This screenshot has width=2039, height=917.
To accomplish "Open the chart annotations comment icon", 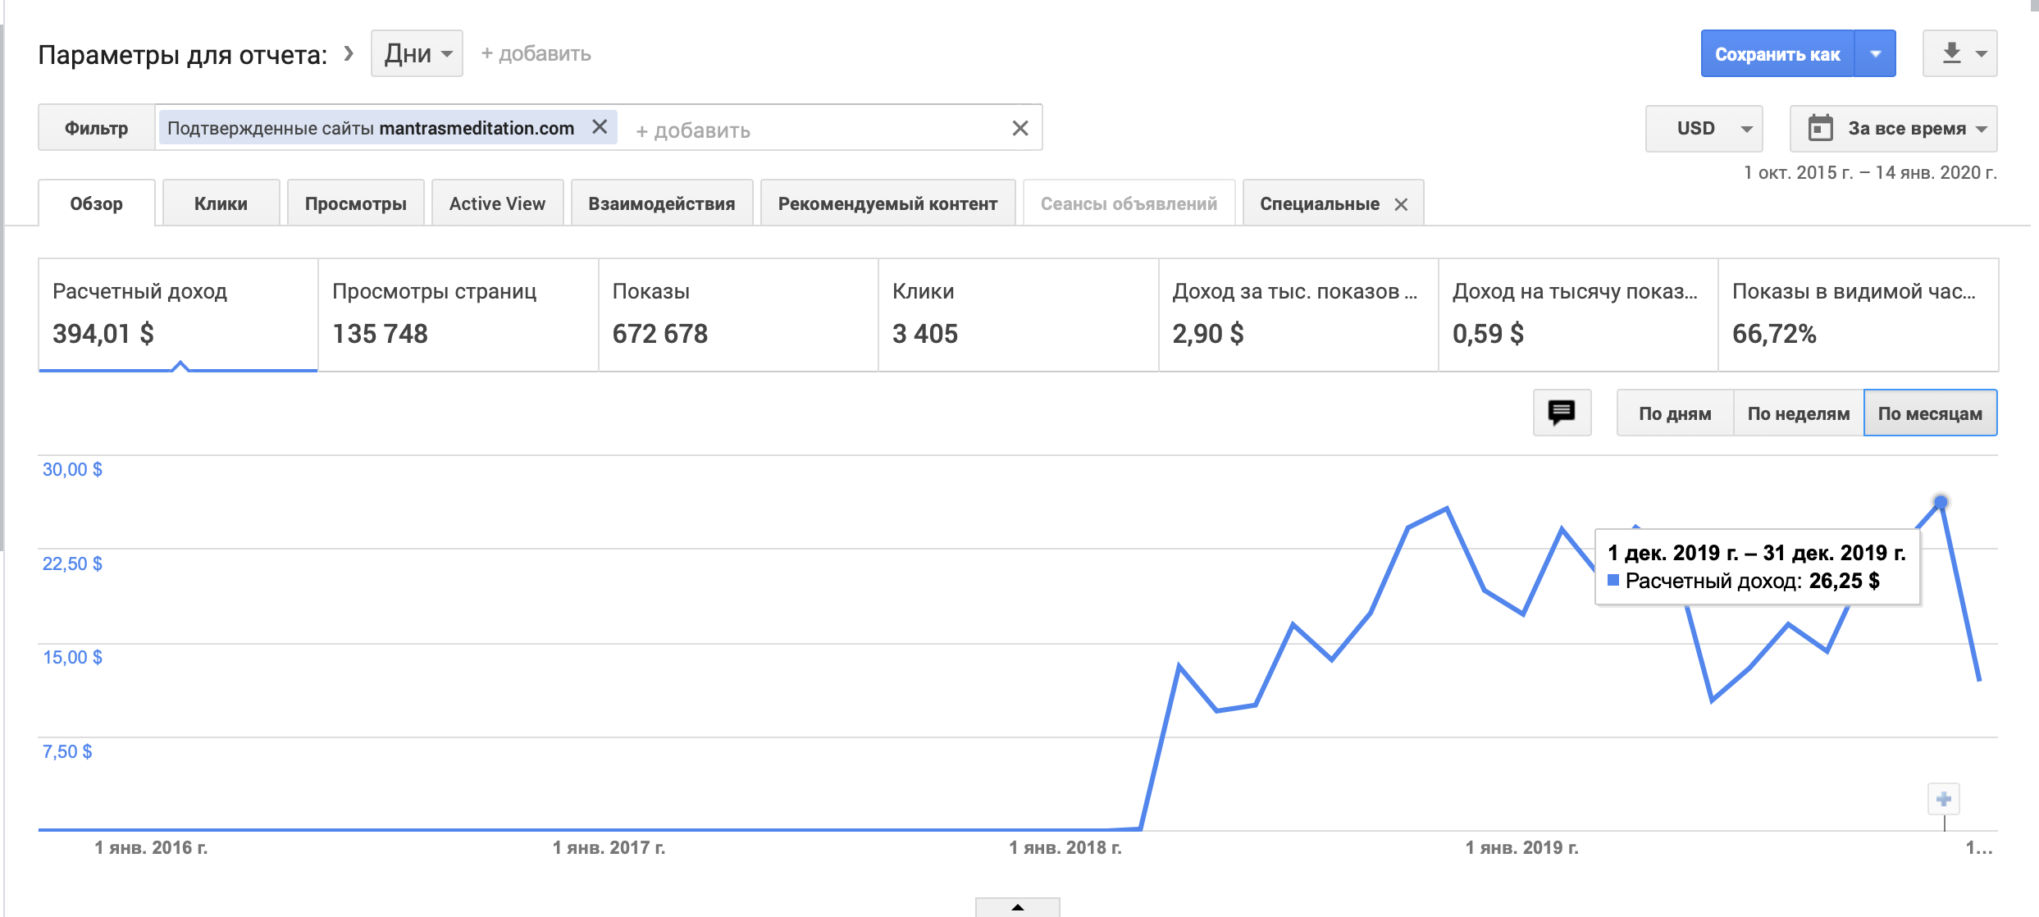I will tap(1562, 413).
